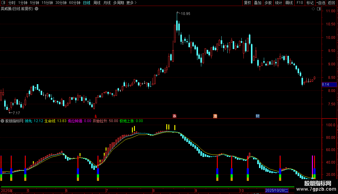This screenshot has width=338, height=194.
Task: Select the 日线 daily tab
Action: tap(87, 3)
